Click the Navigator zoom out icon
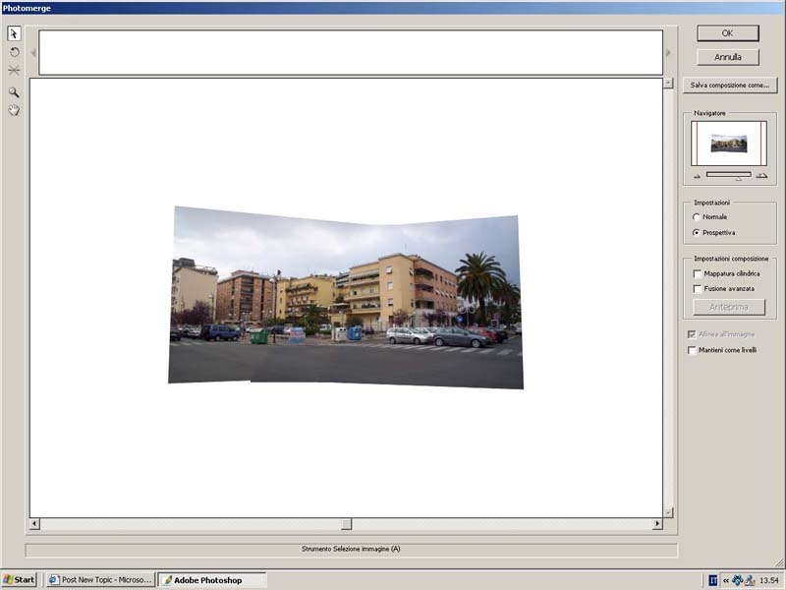Viewport: 786px width, 590px height. 698,175
